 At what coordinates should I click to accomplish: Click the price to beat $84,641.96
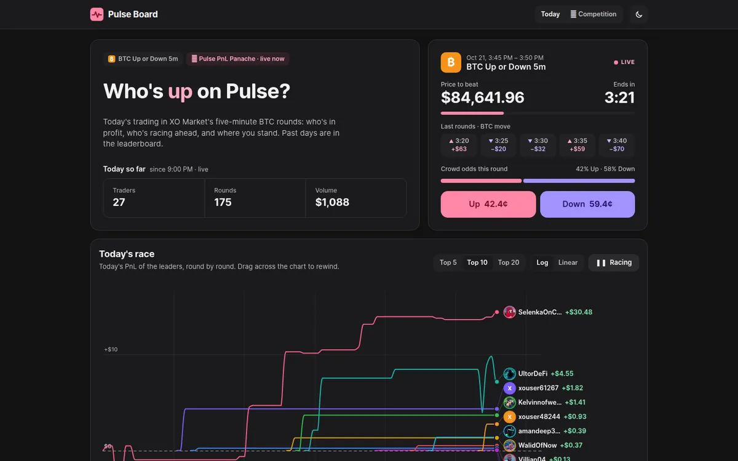pos(483,97)
